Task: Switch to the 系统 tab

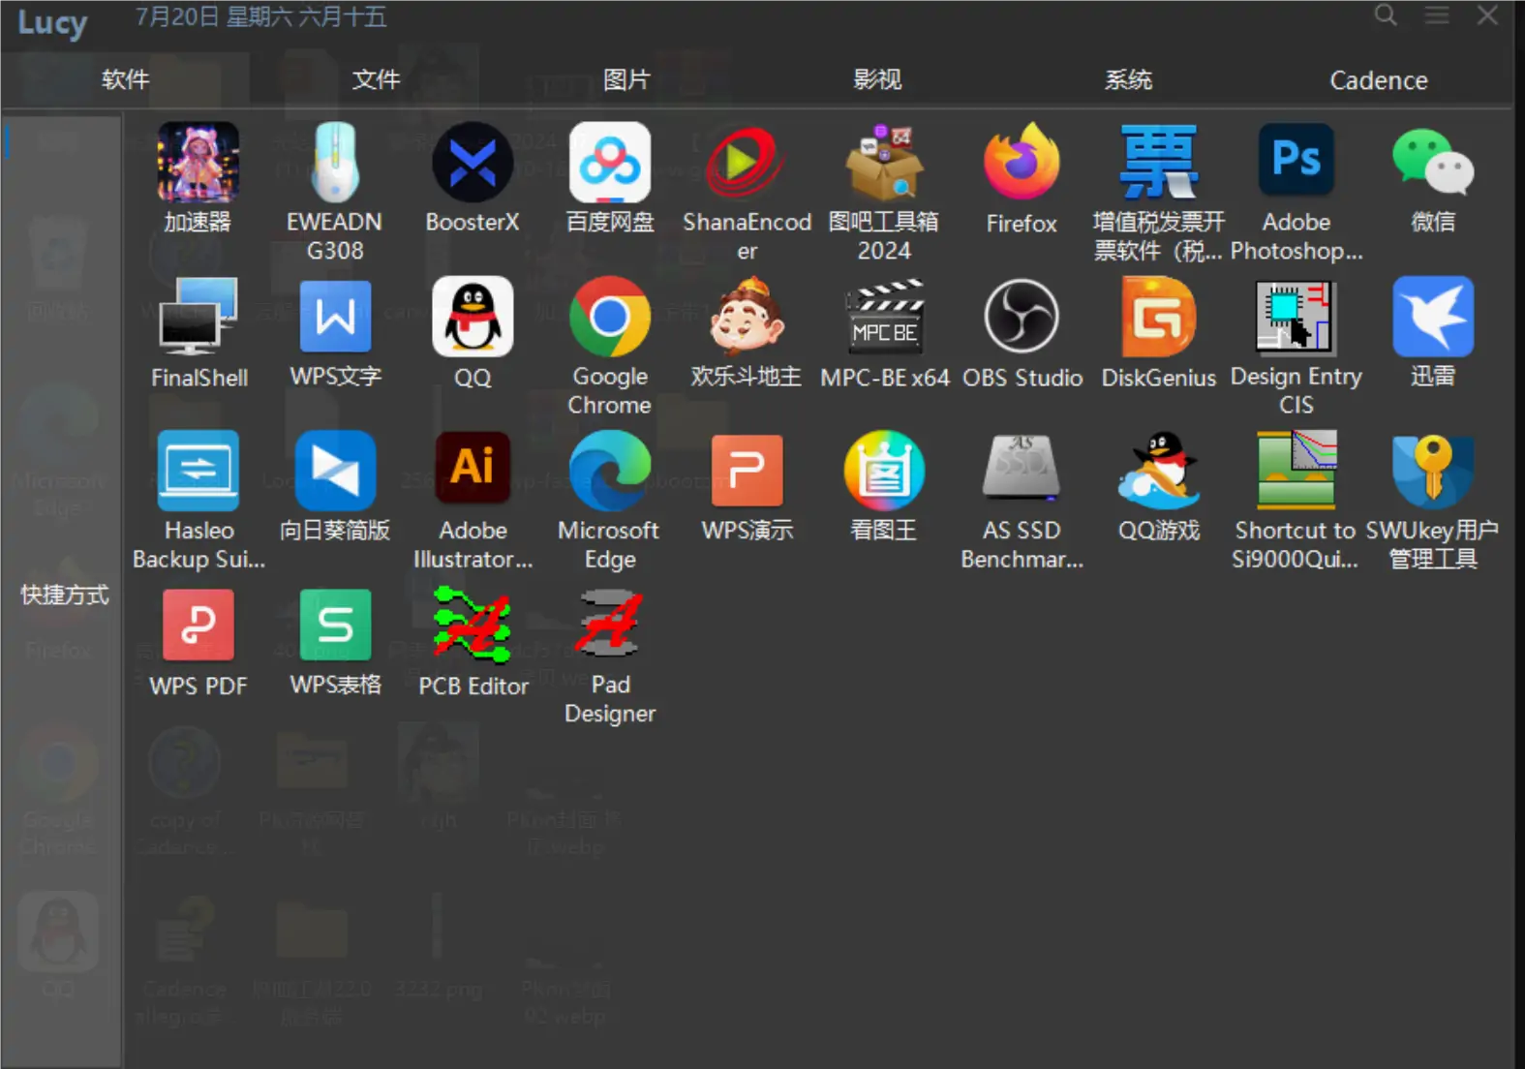Action: click(1128, 79)
